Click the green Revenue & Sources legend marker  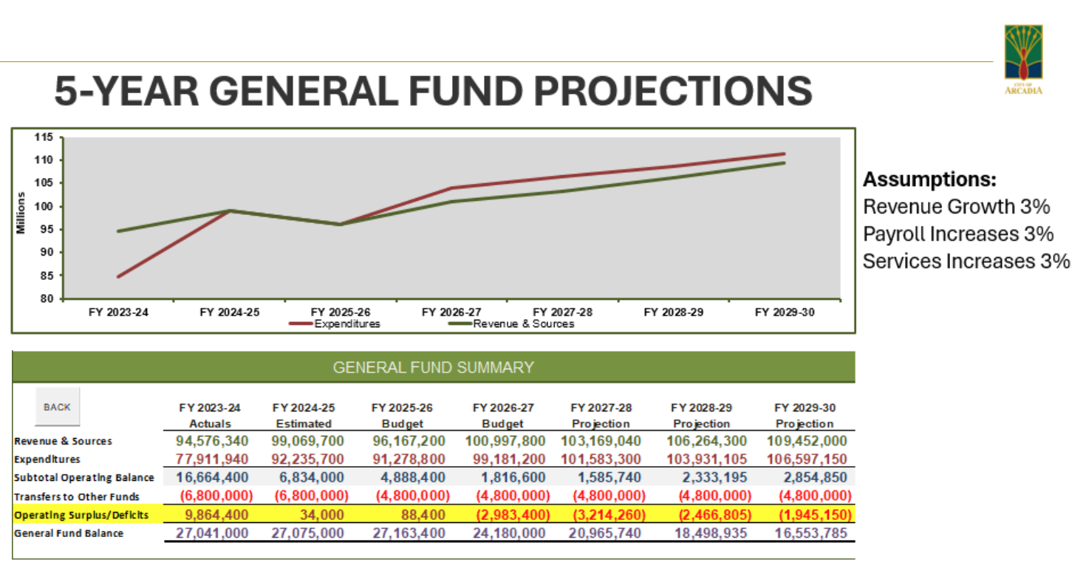pos(458,324)
